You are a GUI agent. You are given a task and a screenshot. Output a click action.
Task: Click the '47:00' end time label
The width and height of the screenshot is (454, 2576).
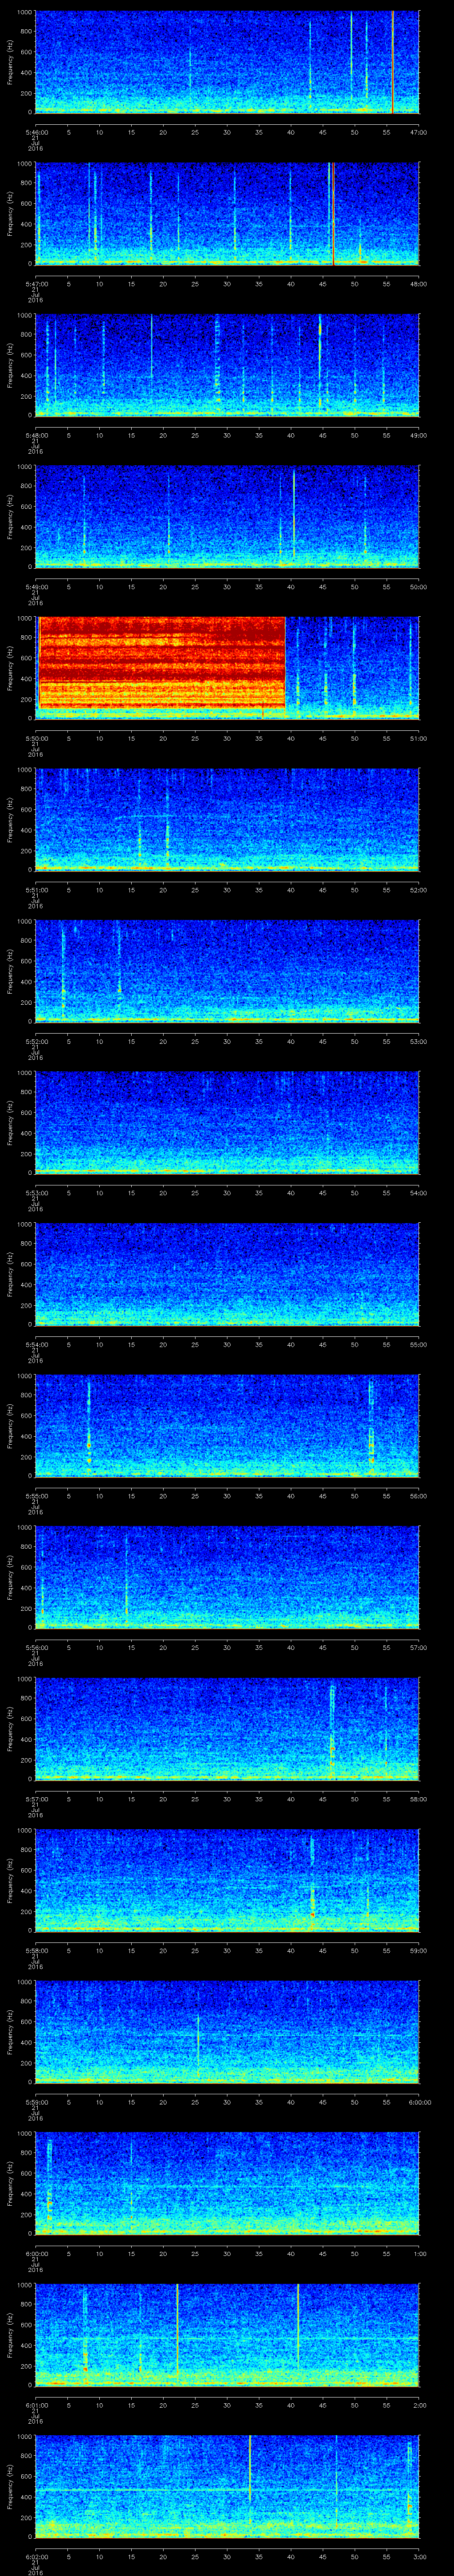coord(418,132)
